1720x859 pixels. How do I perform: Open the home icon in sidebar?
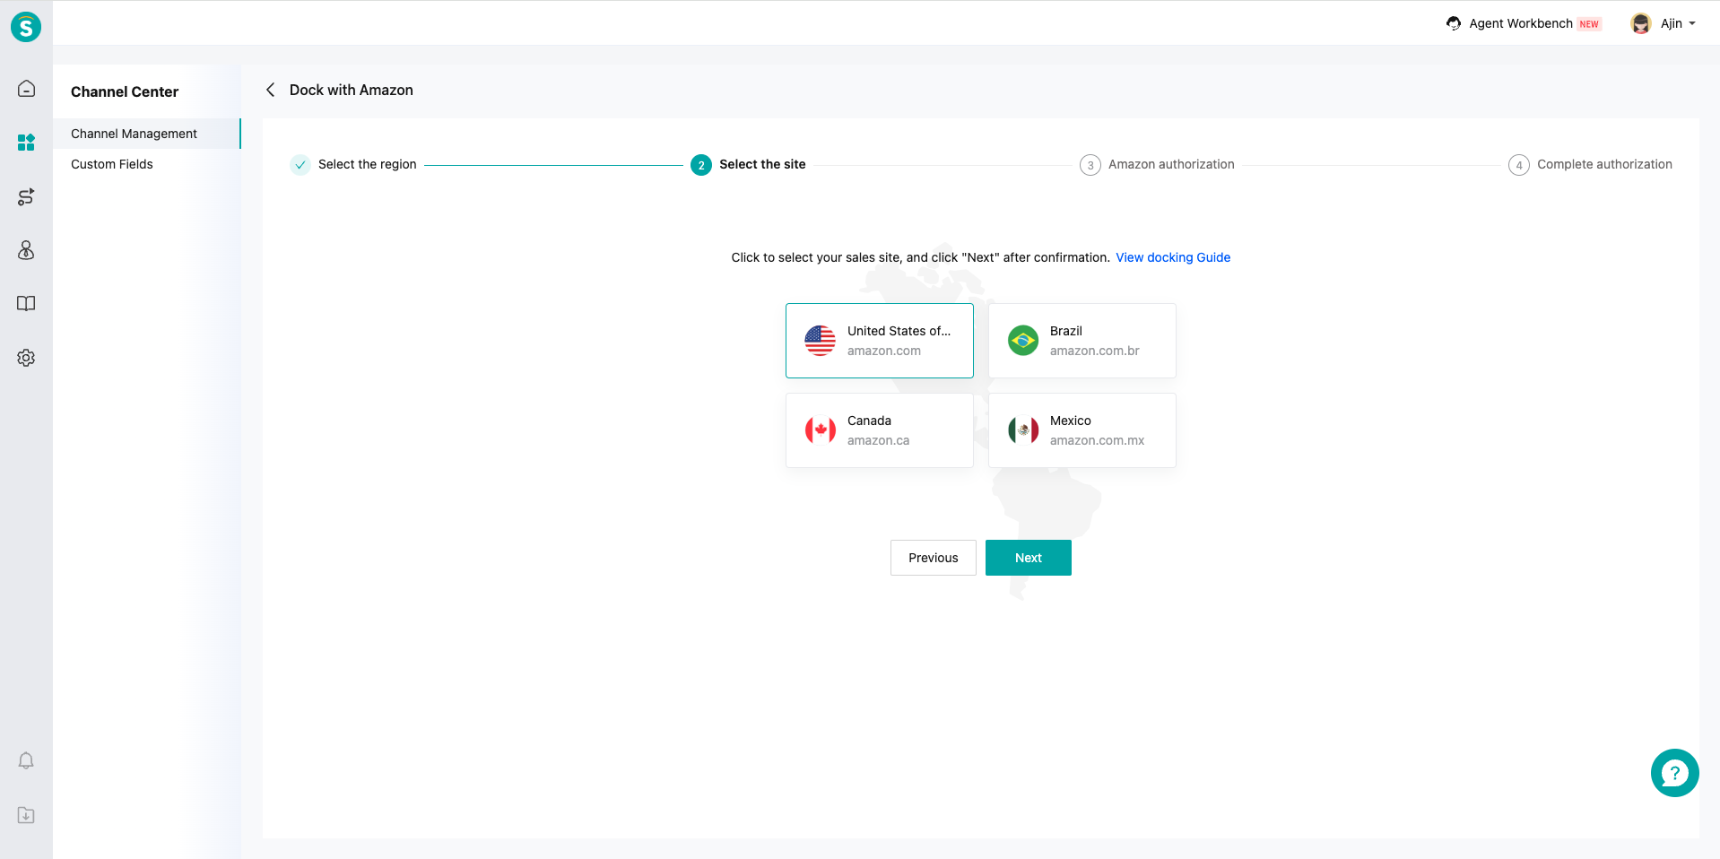[x=26, y=88]
